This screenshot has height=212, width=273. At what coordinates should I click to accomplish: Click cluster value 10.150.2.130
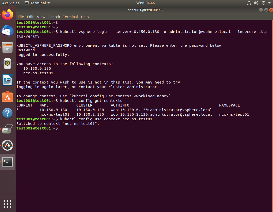90,115
